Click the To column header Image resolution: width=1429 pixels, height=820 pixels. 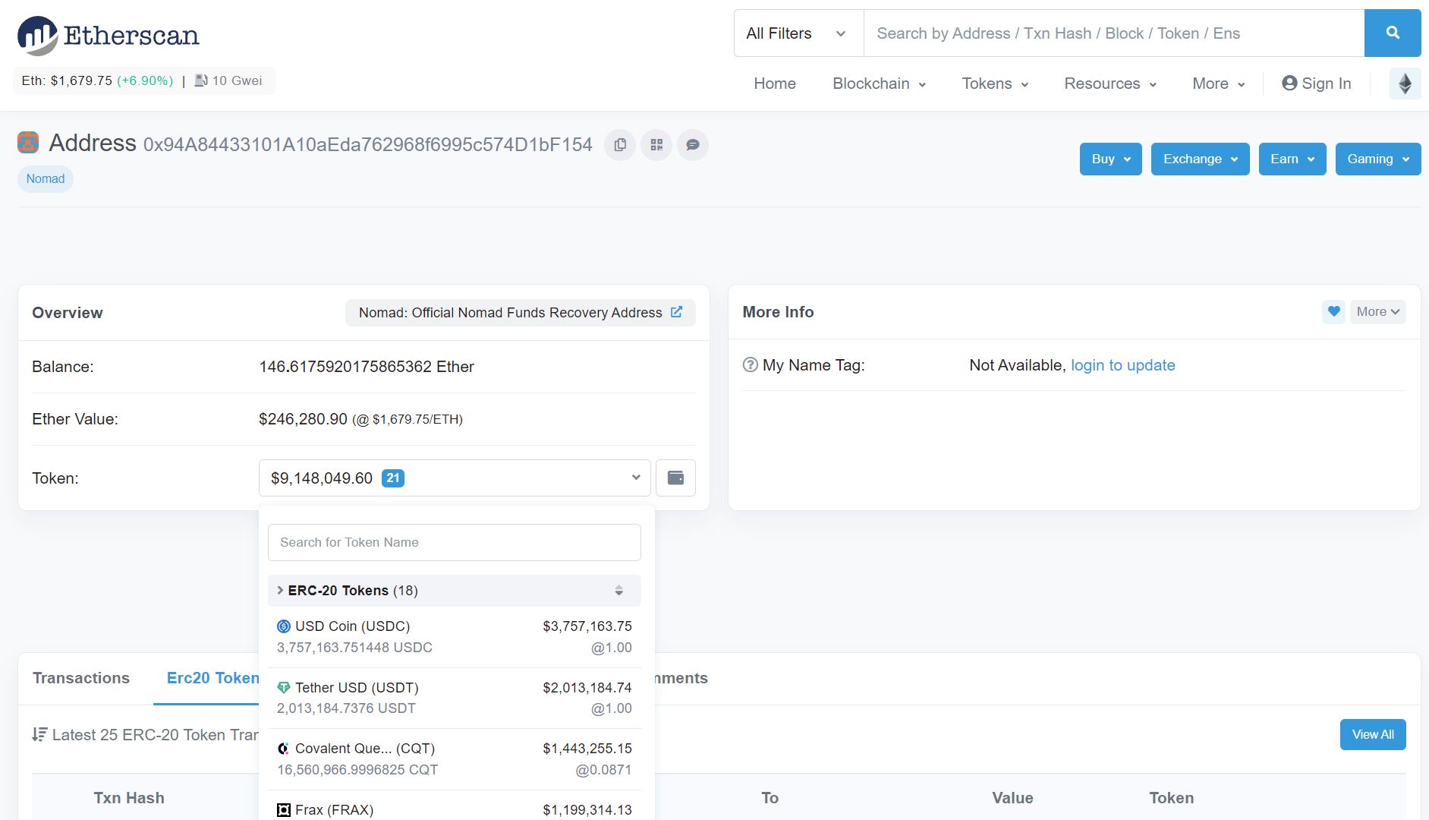pyautogui.click(x=770, y=798)
